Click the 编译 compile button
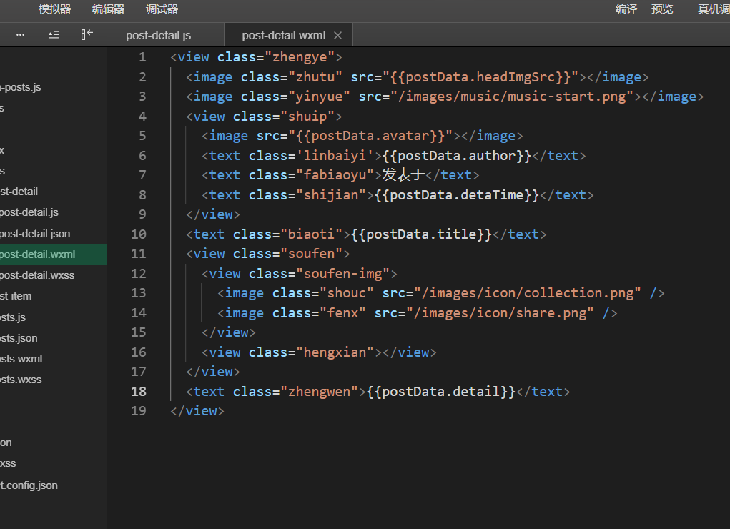The width and height of the screenshot is (730, 529). point(626,9)
